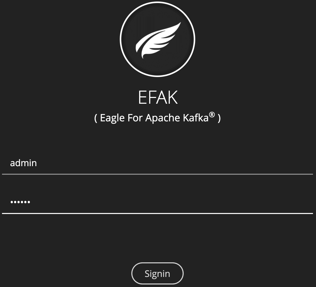Select the admin text in the username box
This screenshot has width=316, height=287.
pos(23,163)
